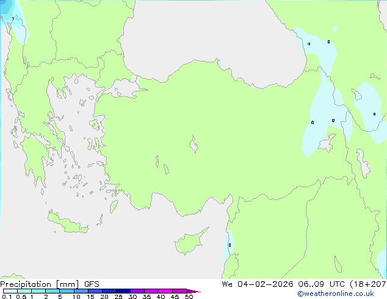The width and height of the screenshot is (387, 299).
Task: Click the '0' contour label on the Levant coast
Action: pos(230,245)
